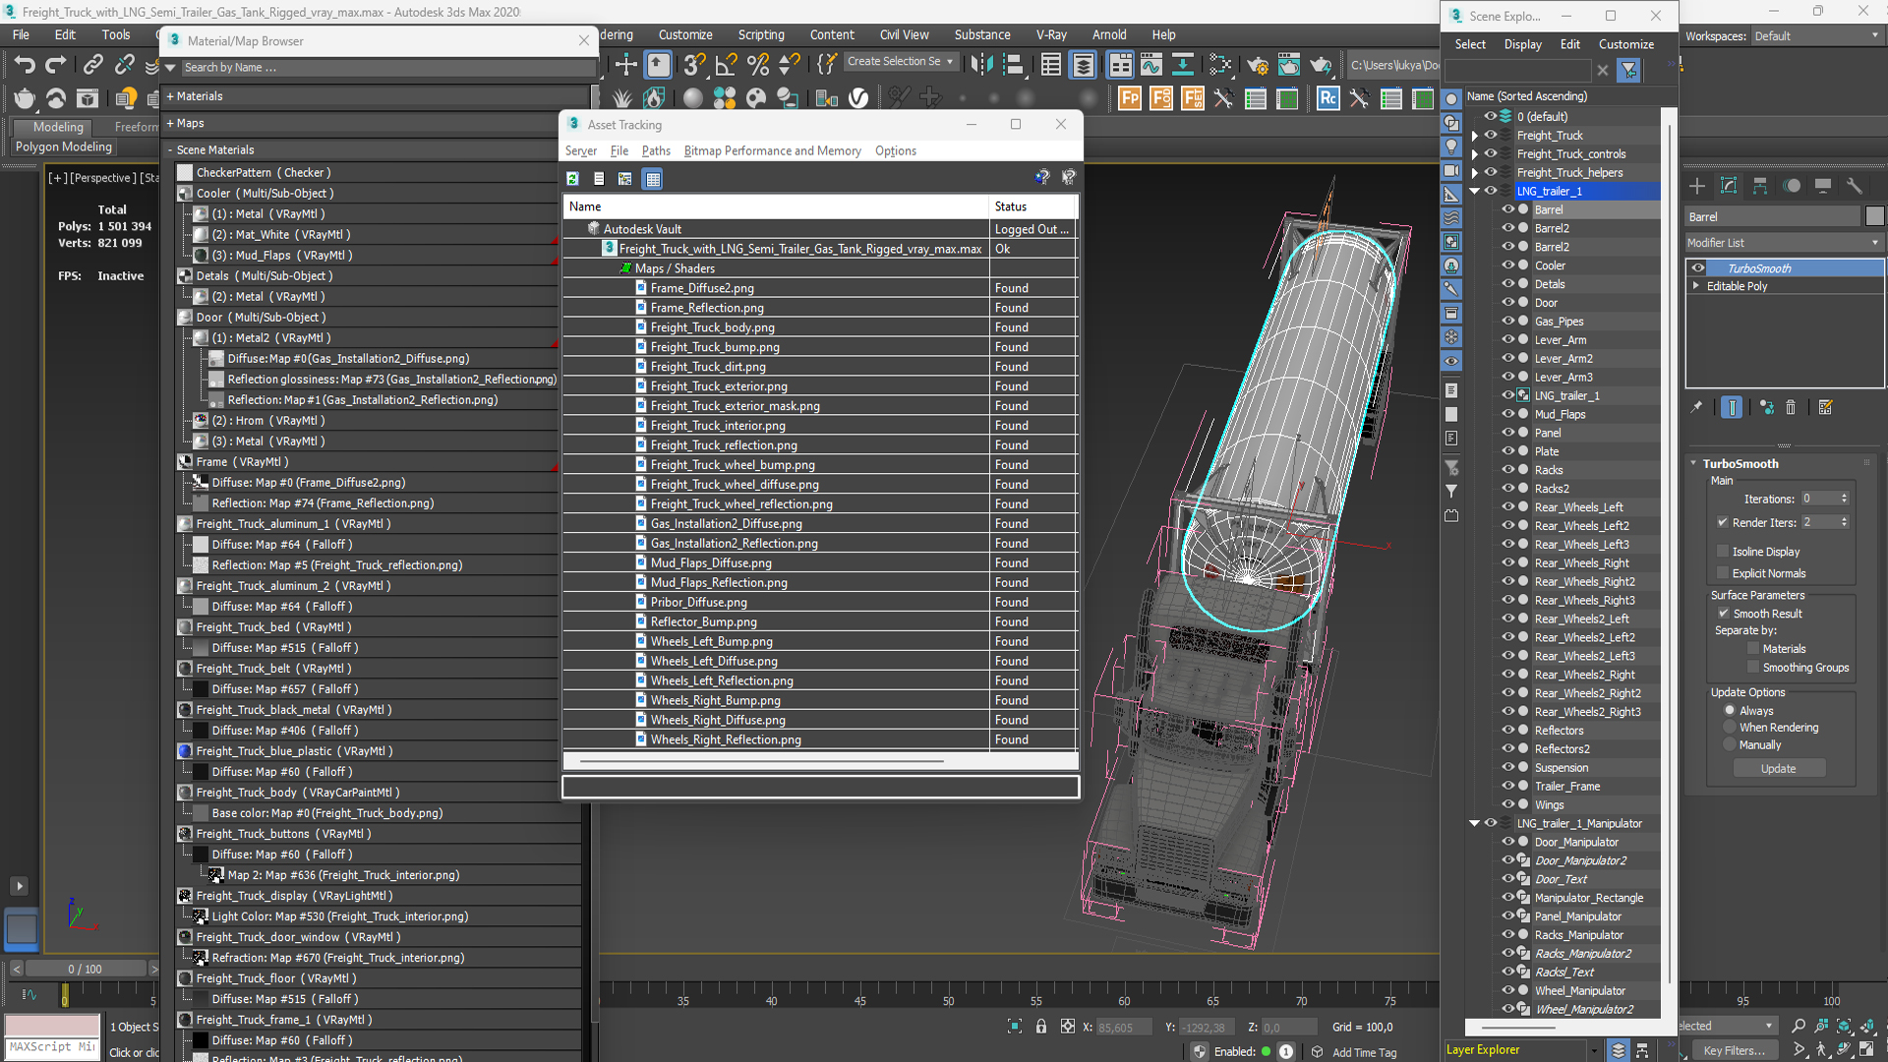Open the V-Ray menu

1050,34
